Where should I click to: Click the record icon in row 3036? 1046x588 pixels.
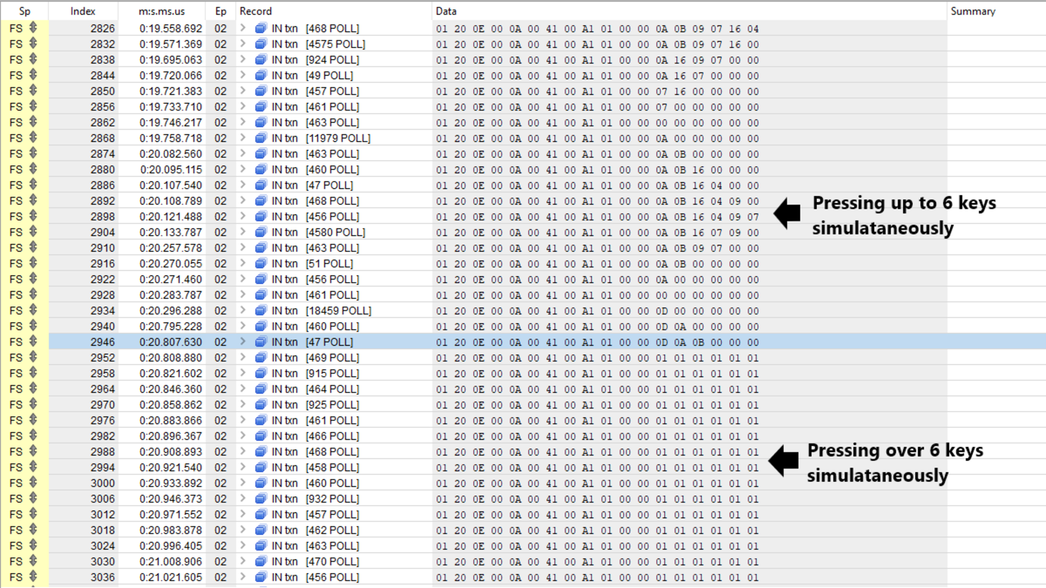pyautogui.click(x=260, y=577)
